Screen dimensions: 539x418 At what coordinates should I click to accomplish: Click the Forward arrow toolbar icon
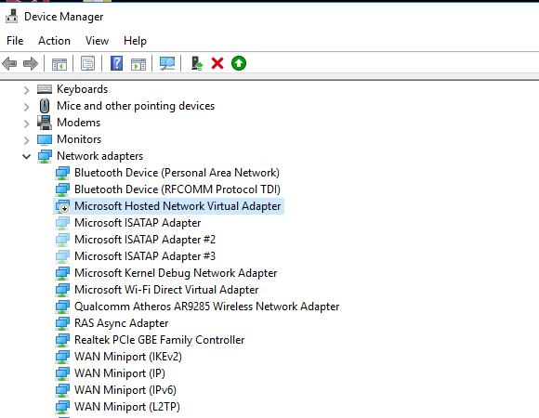(x=31, y=63)
